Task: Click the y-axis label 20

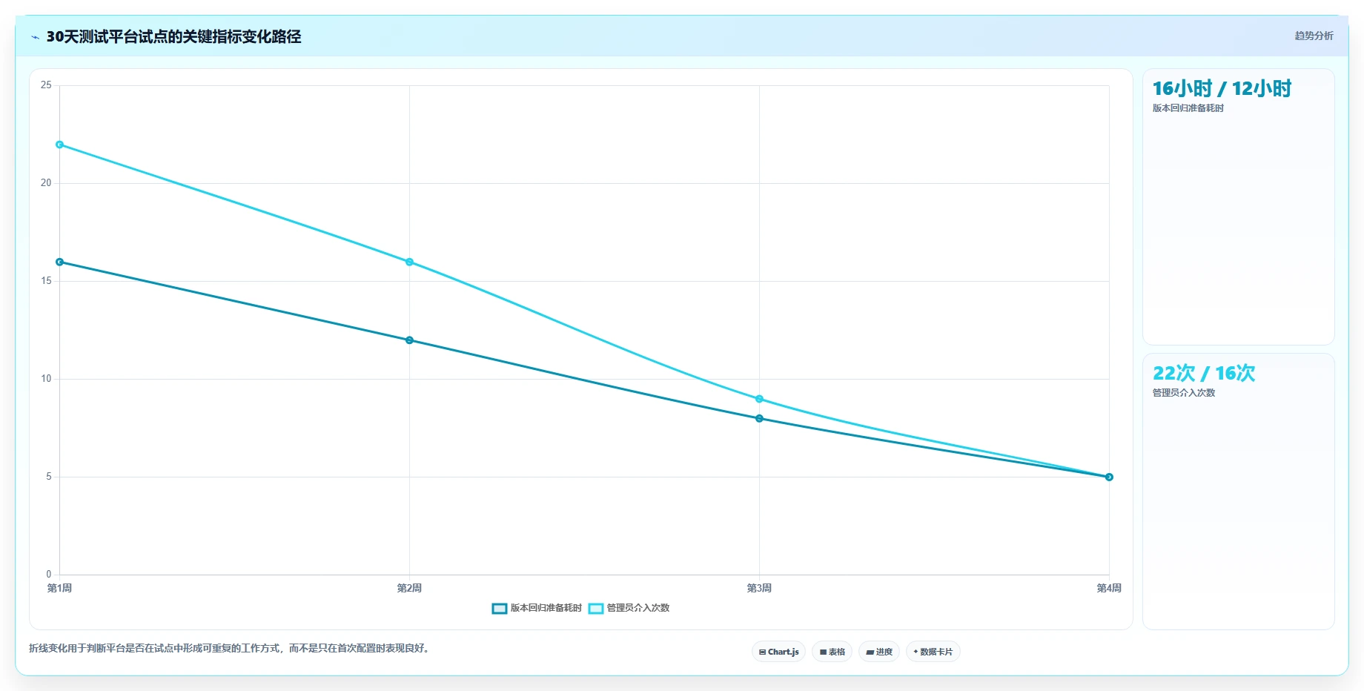Action: tap(46, 183)
